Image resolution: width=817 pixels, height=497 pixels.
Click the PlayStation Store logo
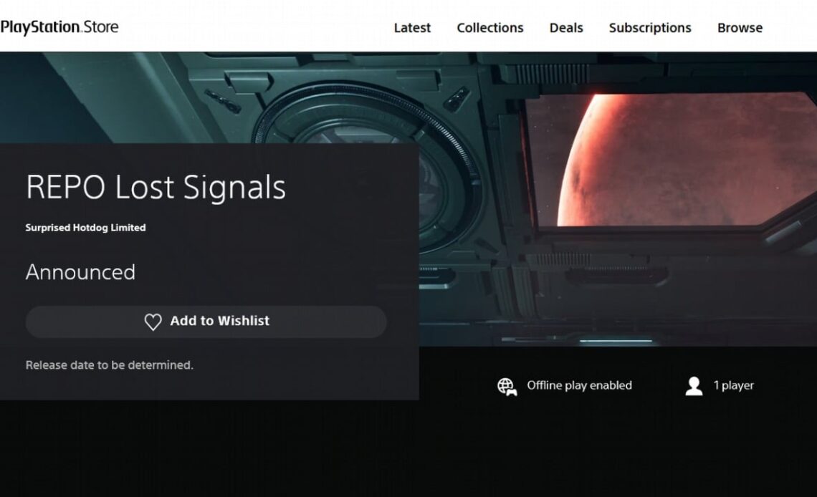(x=61, y=27)
